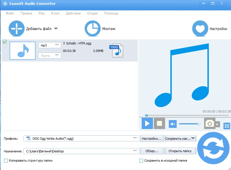231x170 pixels.
Task: Open the Клип menu
Action: (x=56, y=13)
